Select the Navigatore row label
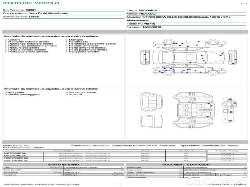Viewport: 250px width, 187px height. click(x=10, y=175)
